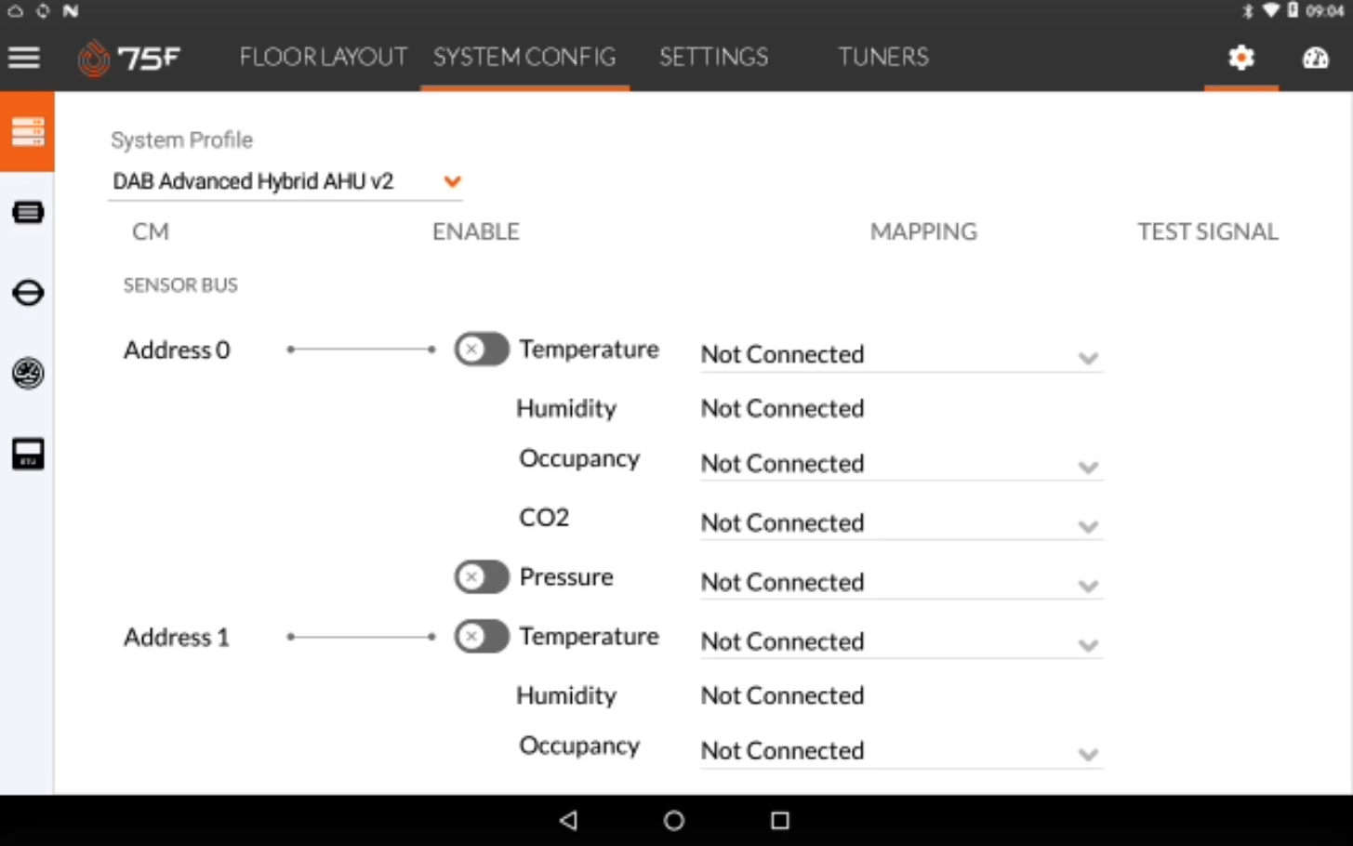Select the BTU meter sidebar icon

[x=28, y=454]
